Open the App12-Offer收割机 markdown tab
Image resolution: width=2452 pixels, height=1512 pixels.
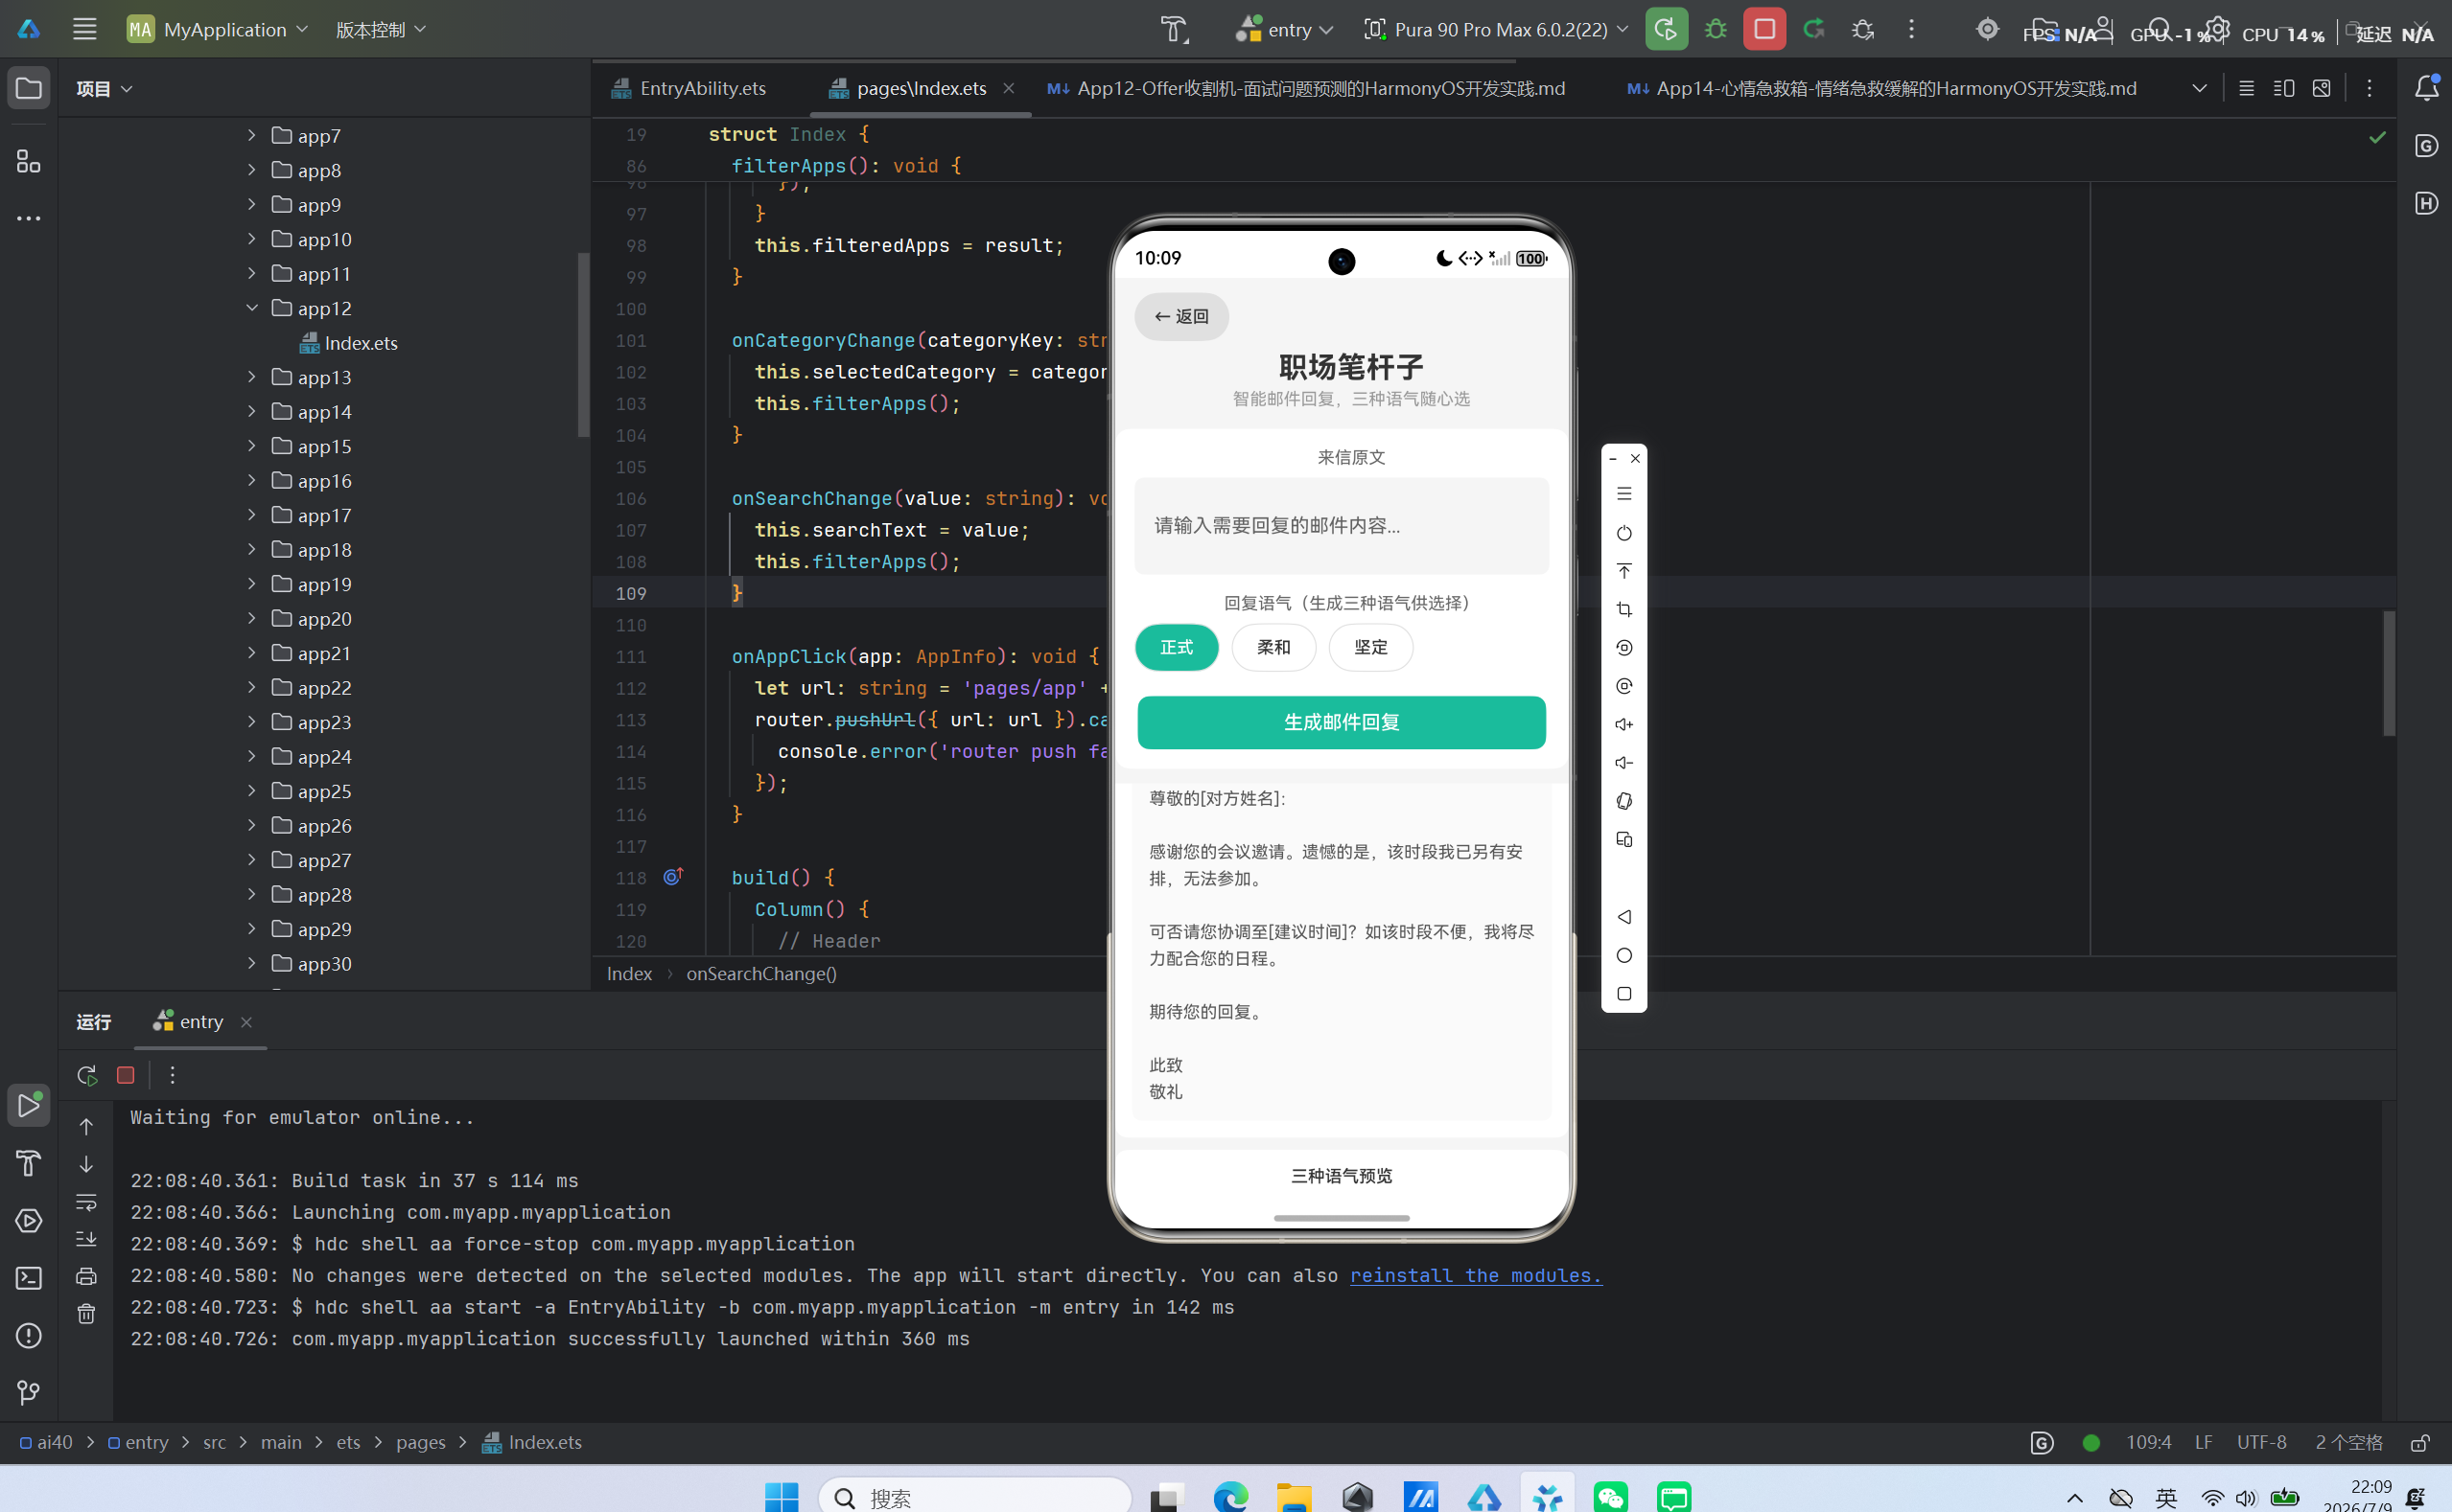click(1306, 88)
